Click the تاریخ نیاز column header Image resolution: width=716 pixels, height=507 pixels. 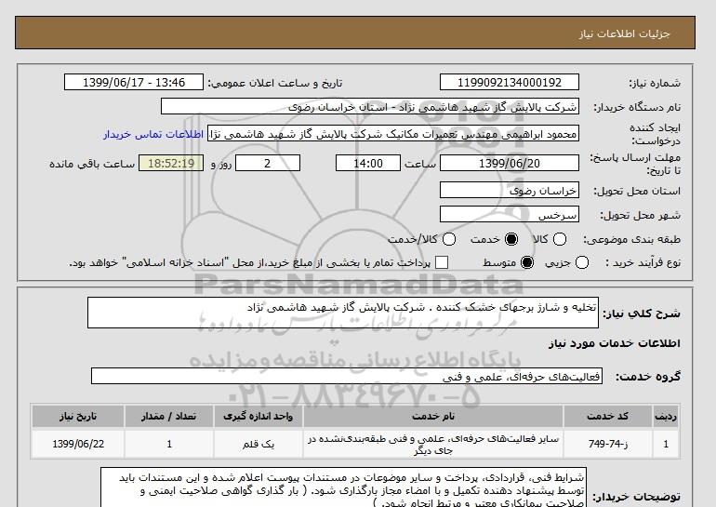(x=78, y=416)
